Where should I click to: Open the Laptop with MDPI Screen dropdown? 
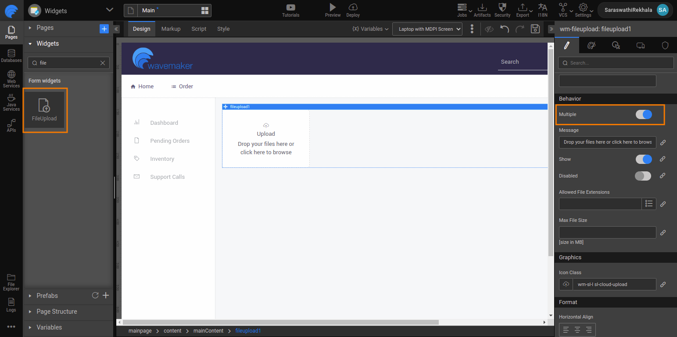click(427, 29)
